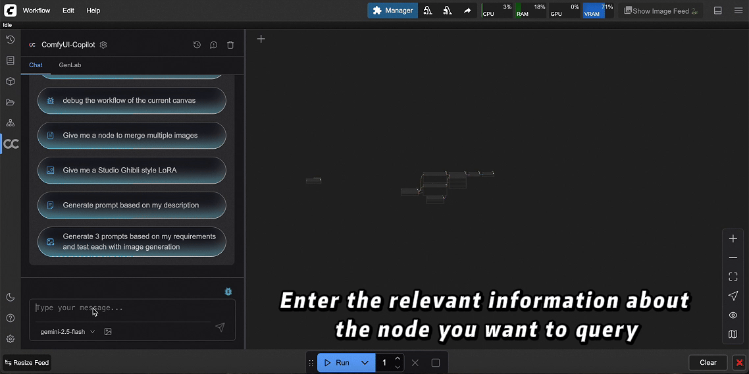Focus the 'Type your message' input

(123, 308)
